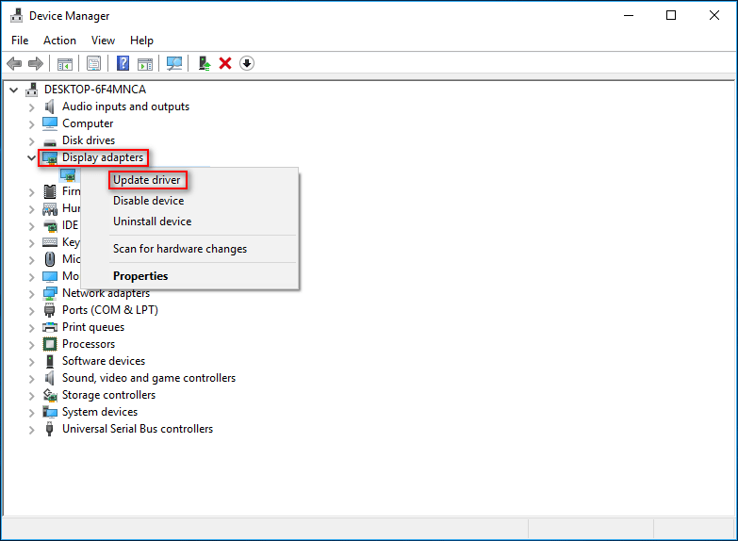Select the display adapter device icon
The width and height of the screenshot is (738, 541).
pos(68,175)
